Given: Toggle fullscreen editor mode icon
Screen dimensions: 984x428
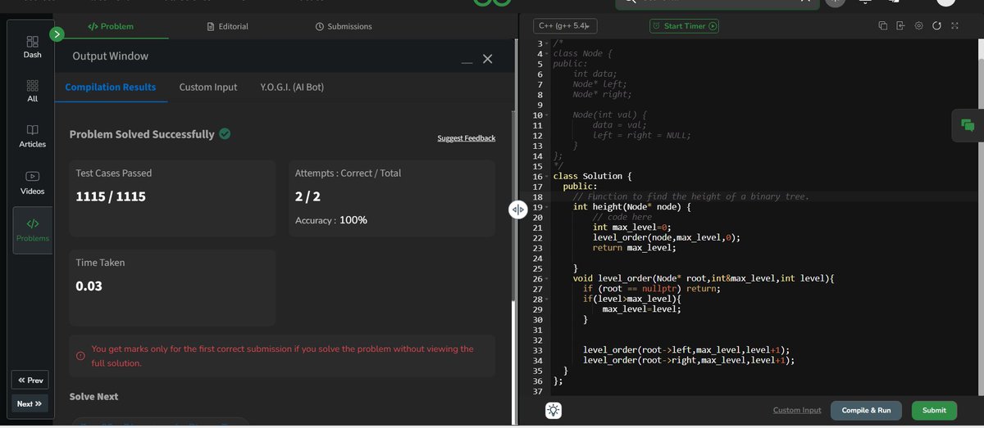Looking at the screenshot, I should tap(954, 26).
